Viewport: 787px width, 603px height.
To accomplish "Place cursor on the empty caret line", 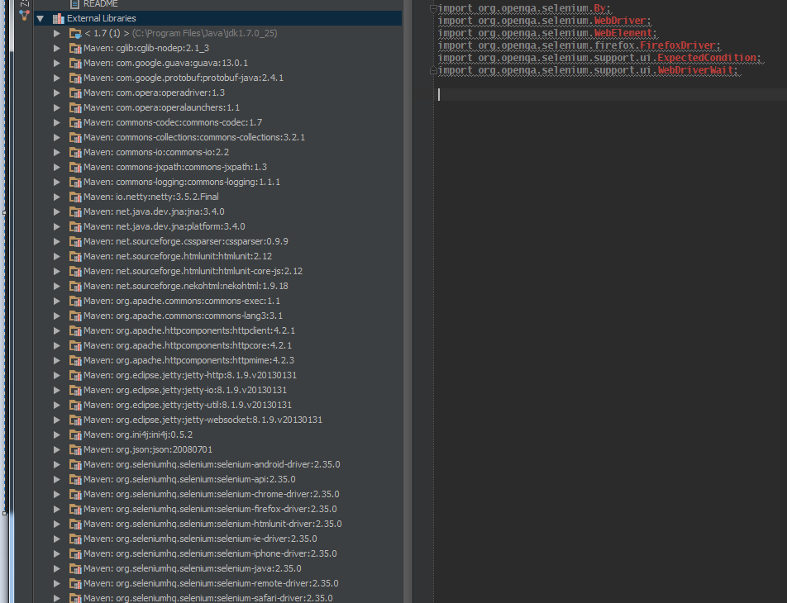I will coord(612,95).
